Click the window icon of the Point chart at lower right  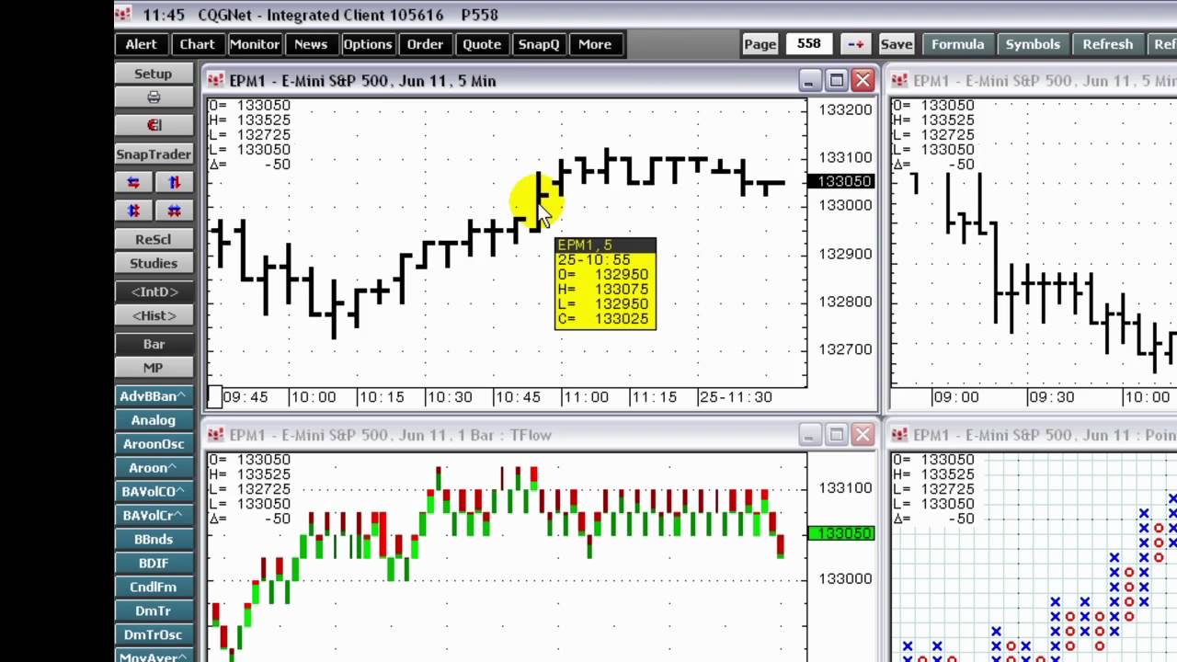tap(899, 435)
